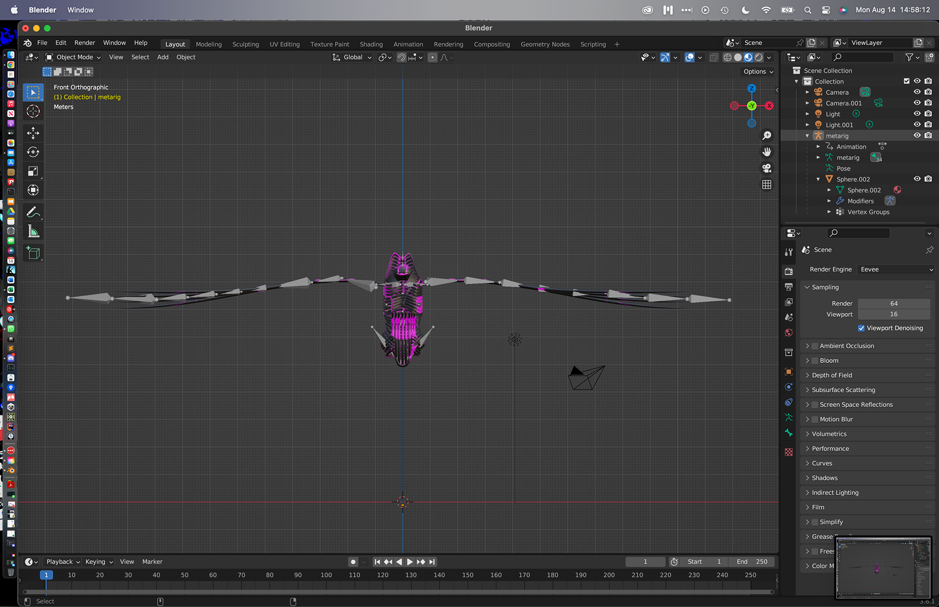Enable Motion Blur checkbox
The height and width of the screenshot is (607, 939).
click(815, 419)
